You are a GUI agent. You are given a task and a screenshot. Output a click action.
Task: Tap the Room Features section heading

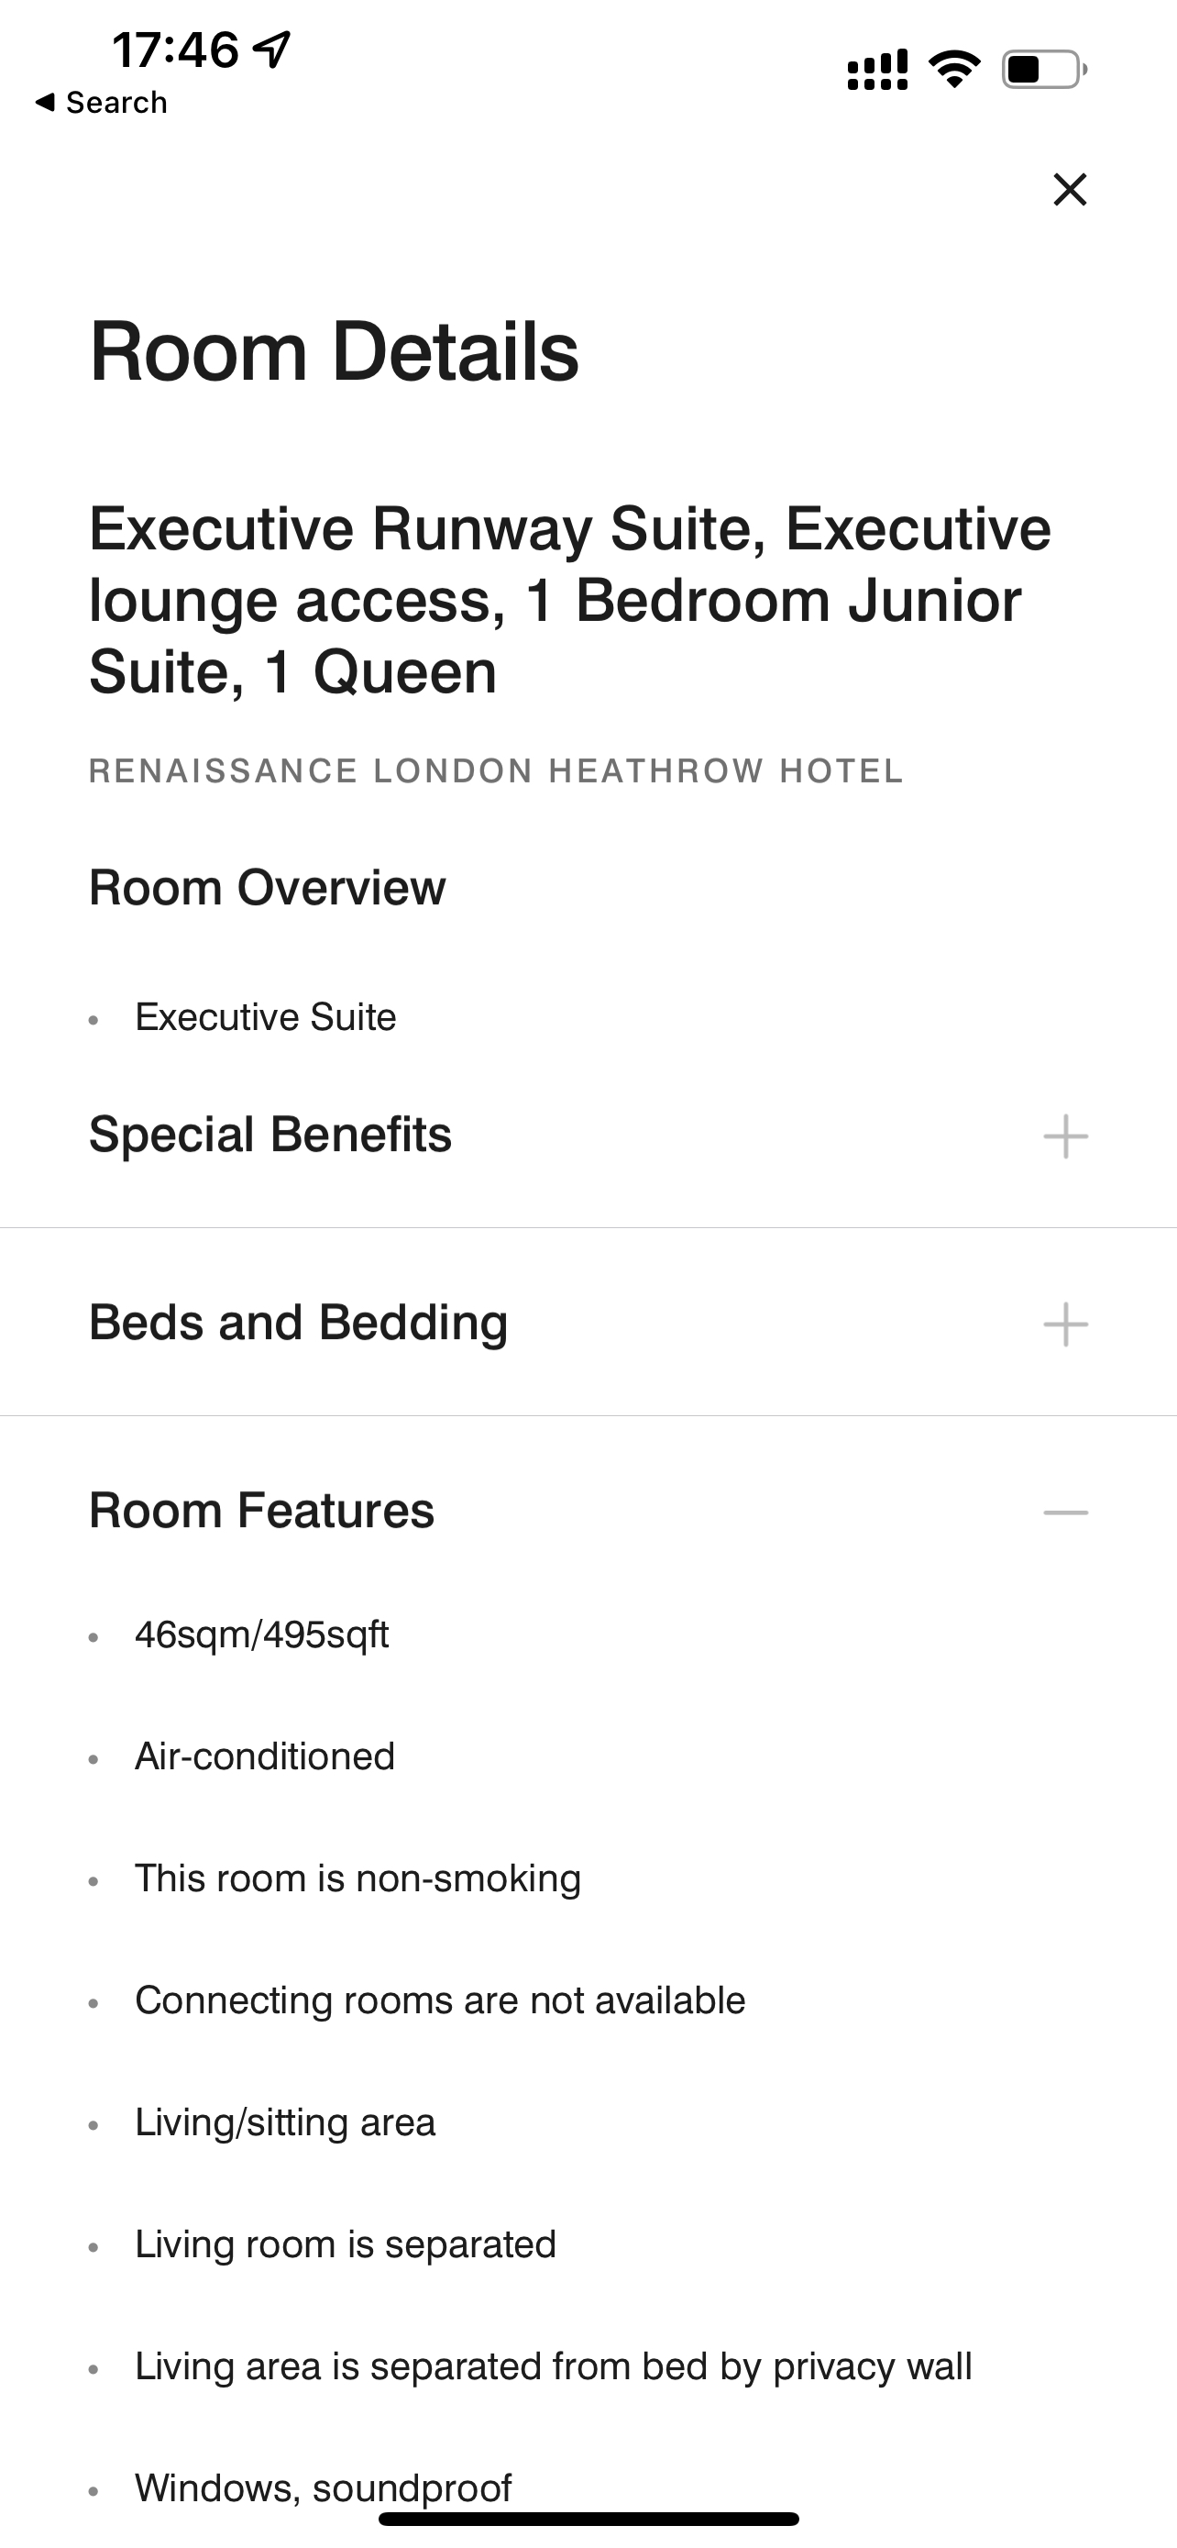click(262, 1511)
